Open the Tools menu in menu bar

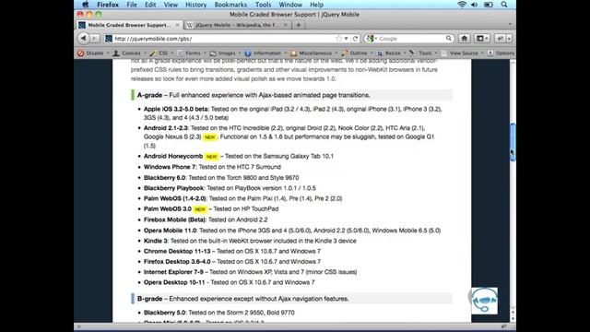263,5
